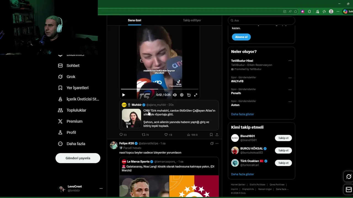Switch to Takip ediliyor tab
The width and height of the screenshot is (353, 198).
tap(192, 20)
